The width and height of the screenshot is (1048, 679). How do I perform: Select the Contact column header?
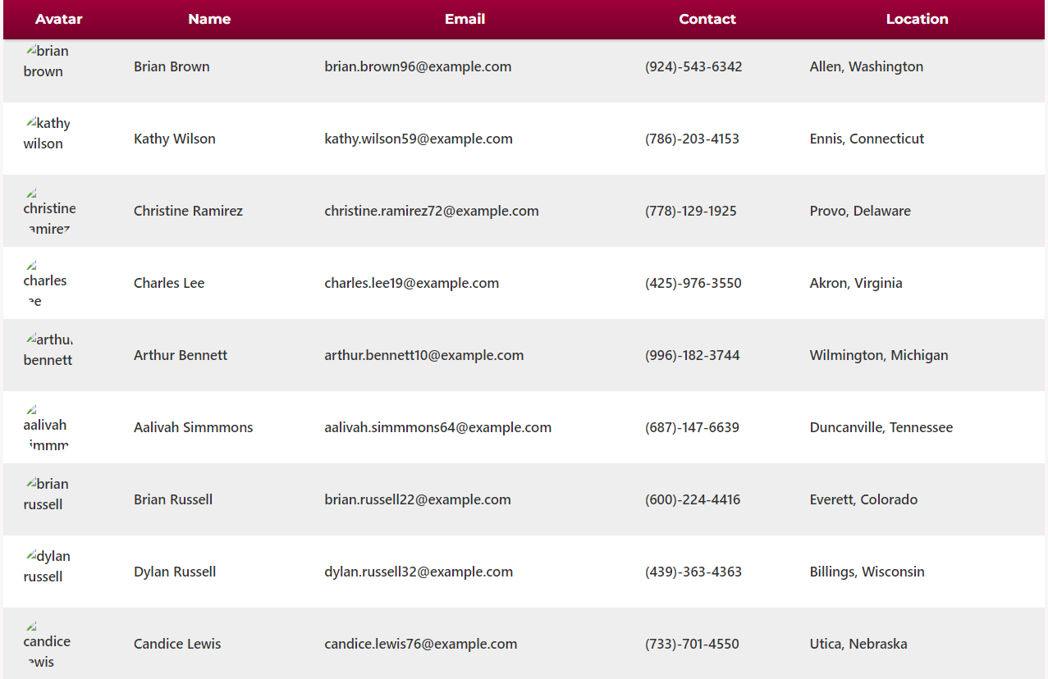tap(707, 19)
